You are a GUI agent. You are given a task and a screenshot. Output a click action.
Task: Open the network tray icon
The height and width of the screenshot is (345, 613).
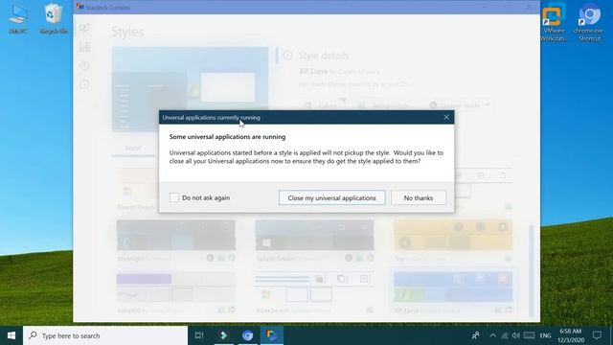pyautogui.click(x=505, y=335)
